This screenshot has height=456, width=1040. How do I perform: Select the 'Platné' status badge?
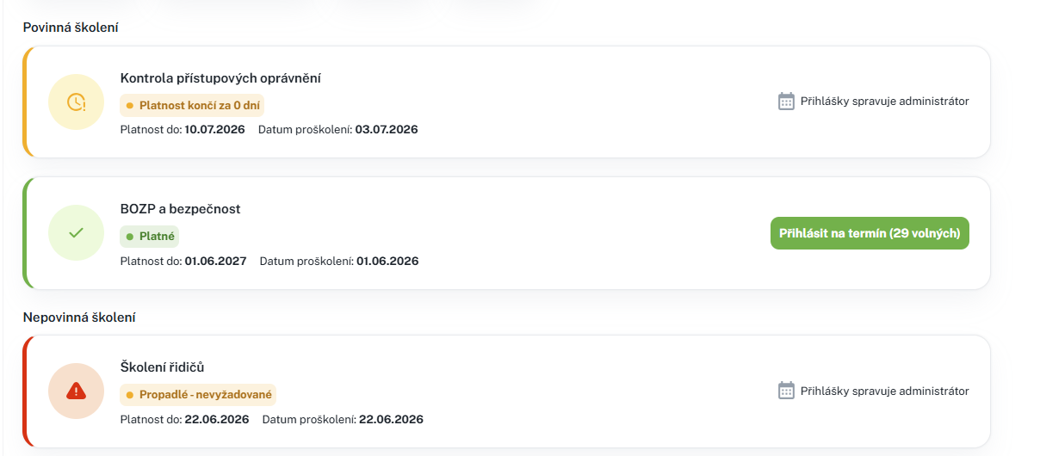pos(150,237)
